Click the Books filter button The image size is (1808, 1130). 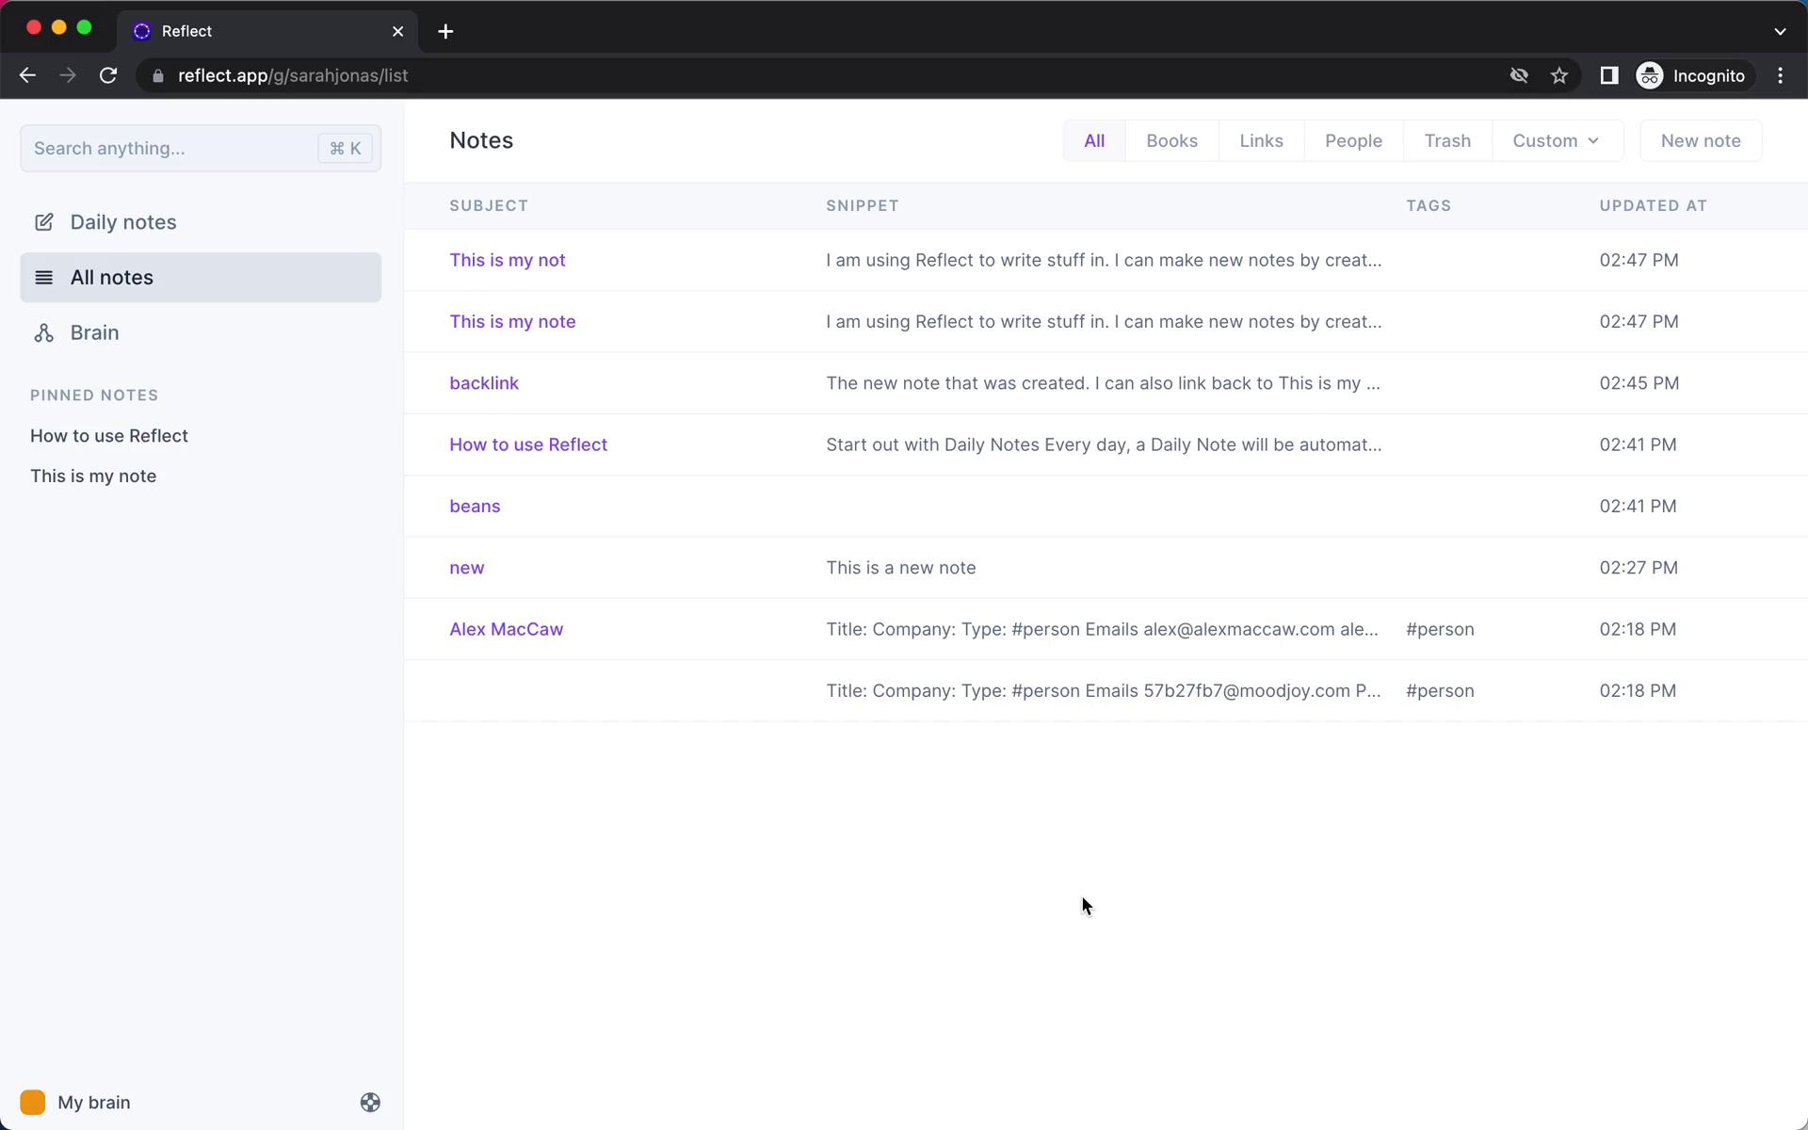1170,140
